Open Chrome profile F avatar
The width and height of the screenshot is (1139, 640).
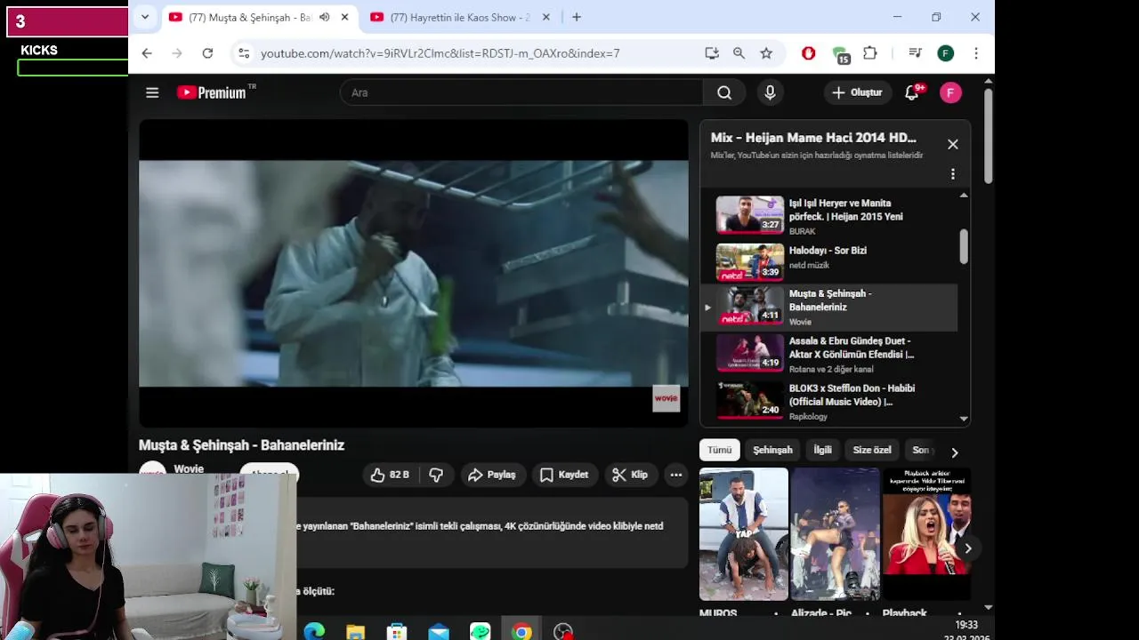tap(946, 53)
